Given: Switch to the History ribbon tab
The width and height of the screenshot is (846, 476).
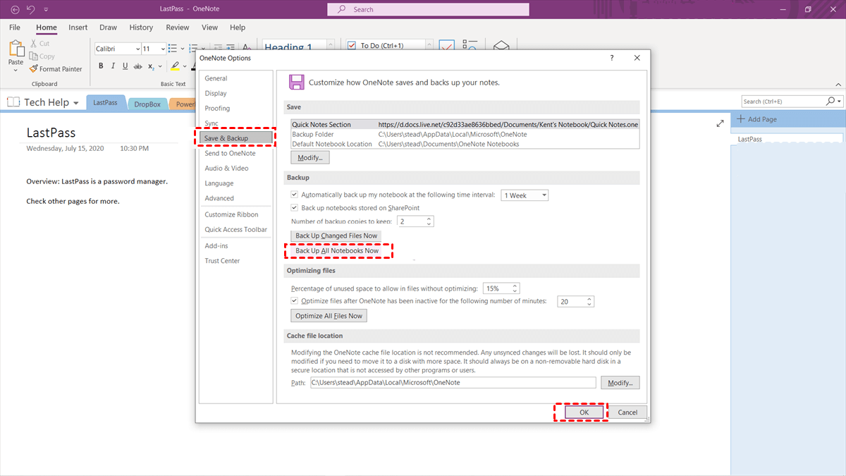Looking at the screenshot, I should point(141,28).
